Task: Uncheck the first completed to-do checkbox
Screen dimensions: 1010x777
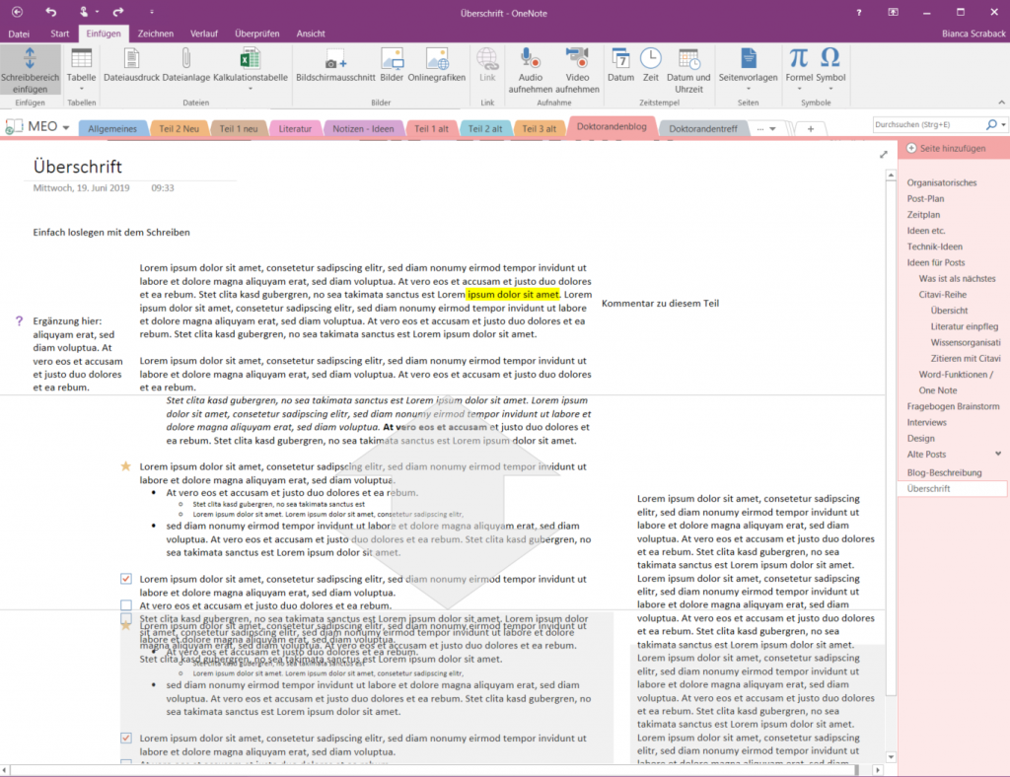Action: click(124, 579)
